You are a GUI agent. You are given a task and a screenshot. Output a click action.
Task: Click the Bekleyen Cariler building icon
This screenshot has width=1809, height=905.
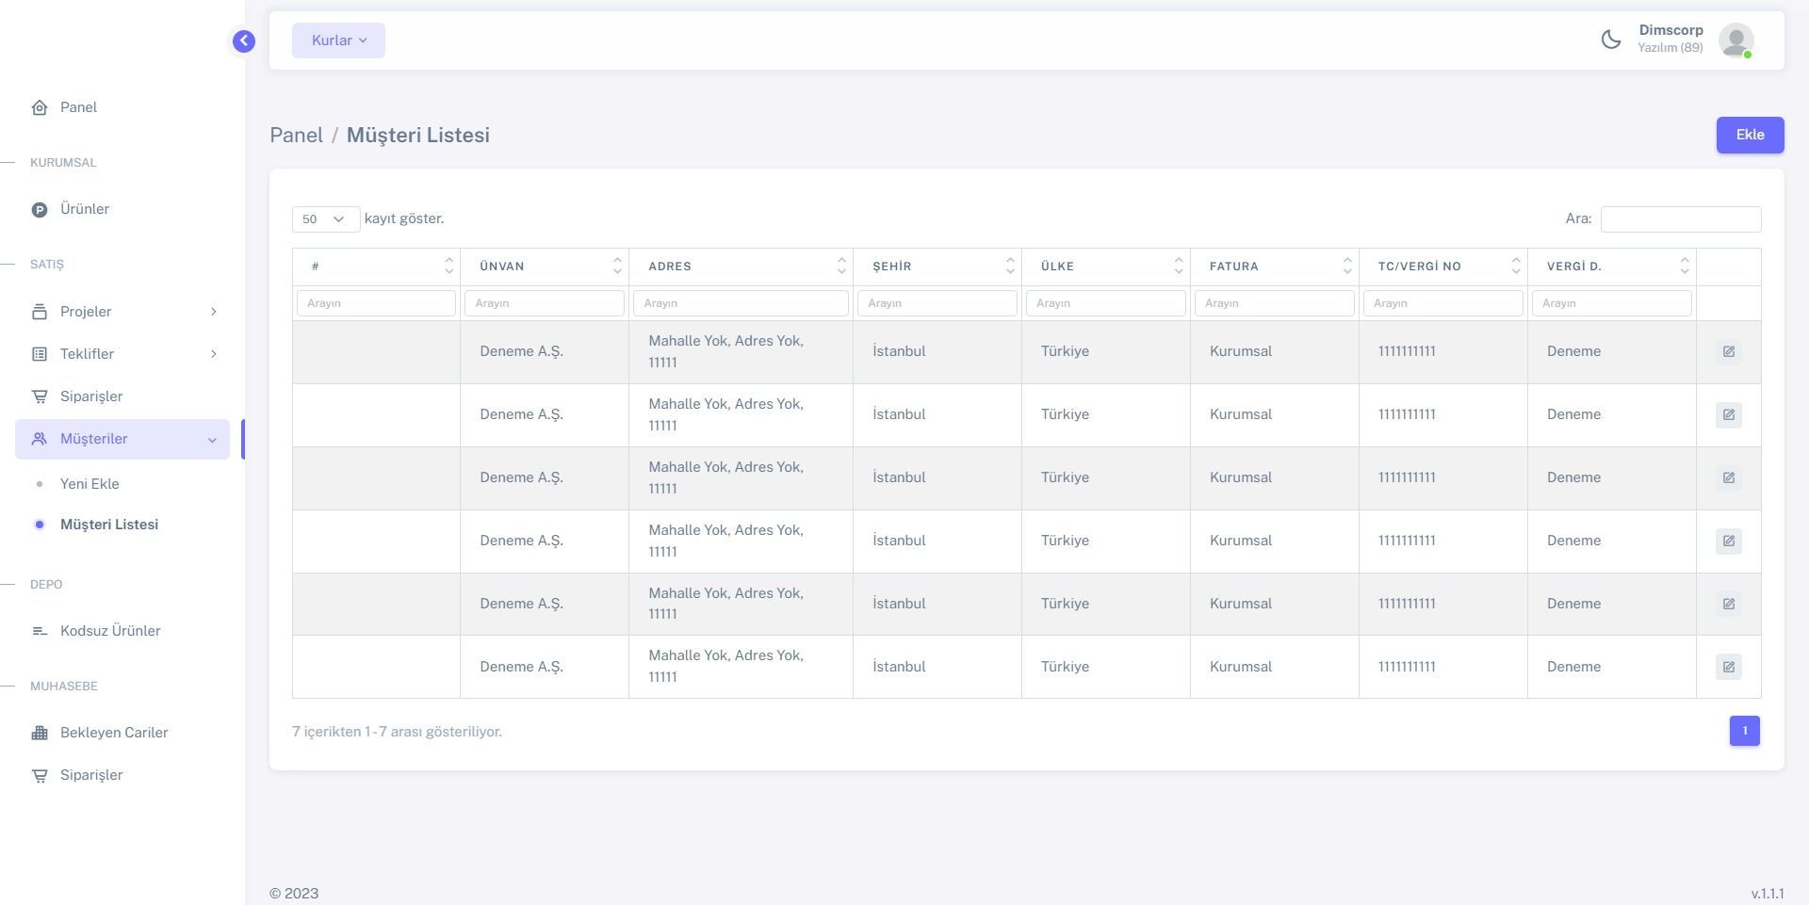40,733
